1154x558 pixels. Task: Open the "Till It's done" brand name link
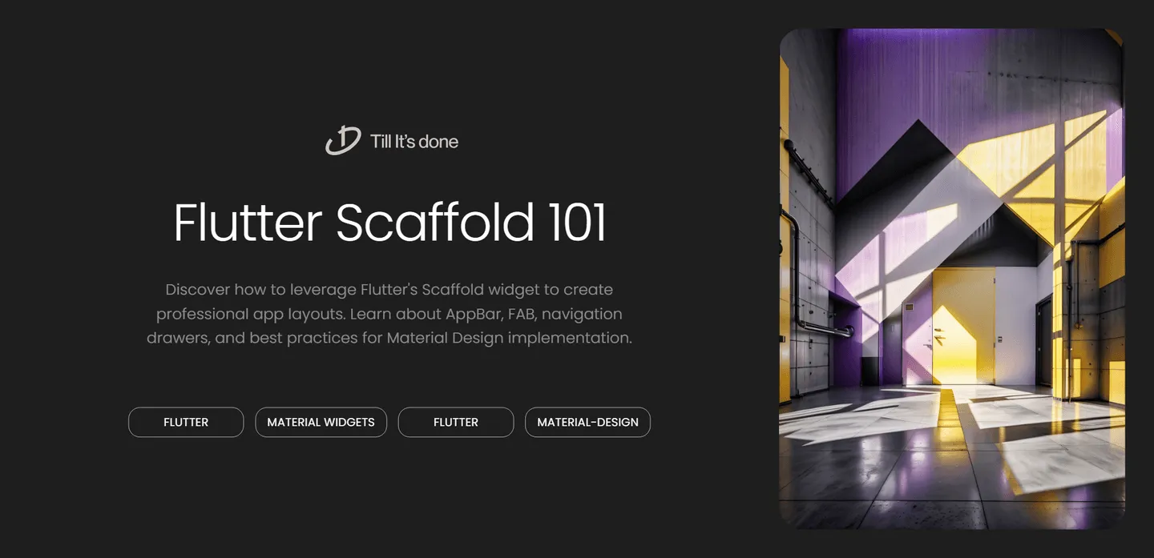[x=414, y=142]
